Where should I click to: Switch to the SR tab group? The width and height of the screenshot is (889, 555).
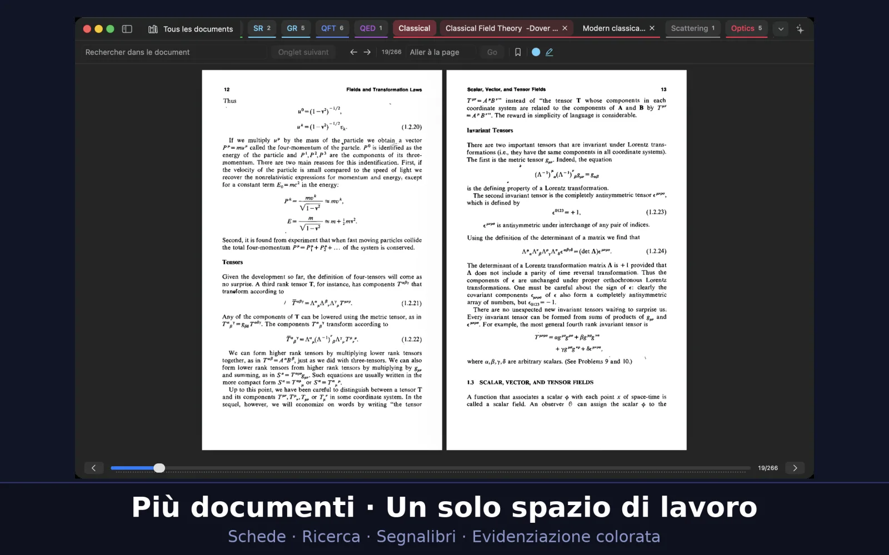click(262, 28)
